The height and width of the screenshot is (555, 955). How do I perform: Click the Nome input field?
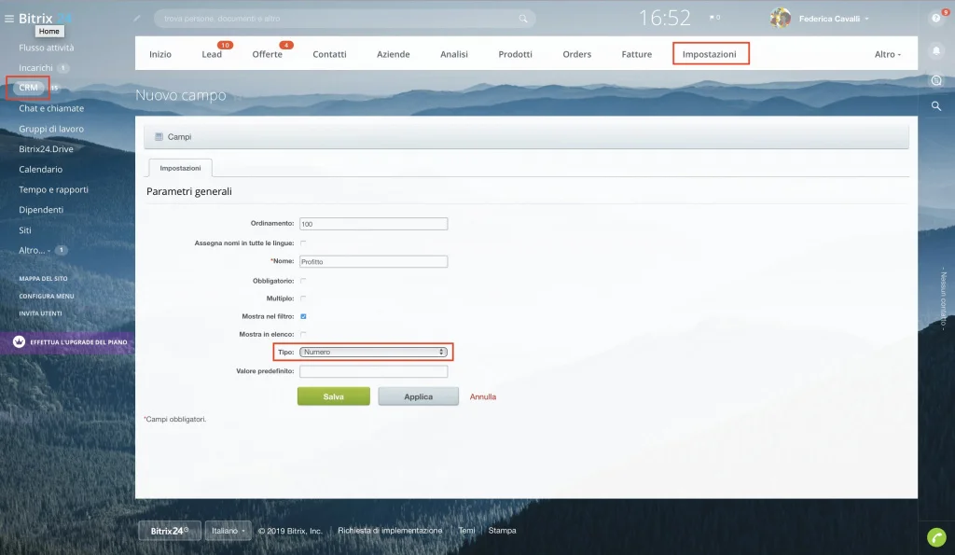[373, 262]
